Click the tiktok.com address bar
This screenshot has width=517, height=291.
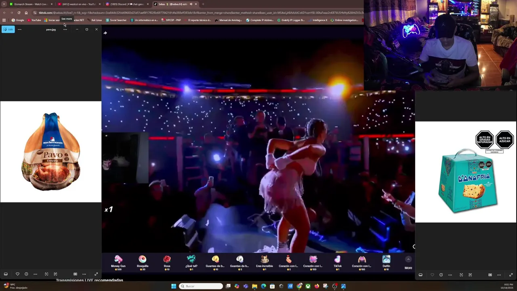(198, 13)
